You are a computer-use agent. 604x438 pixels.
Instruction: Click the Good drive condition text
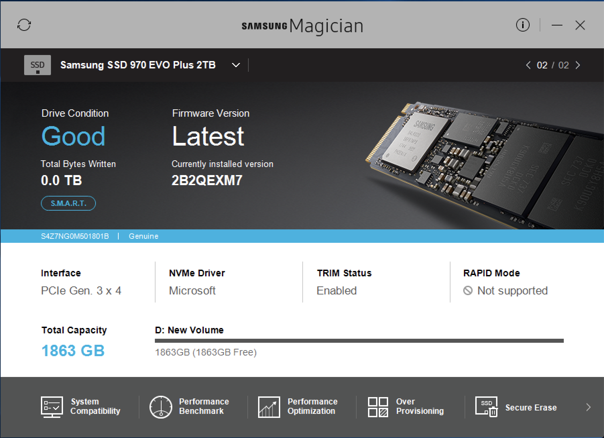[73, 136]
